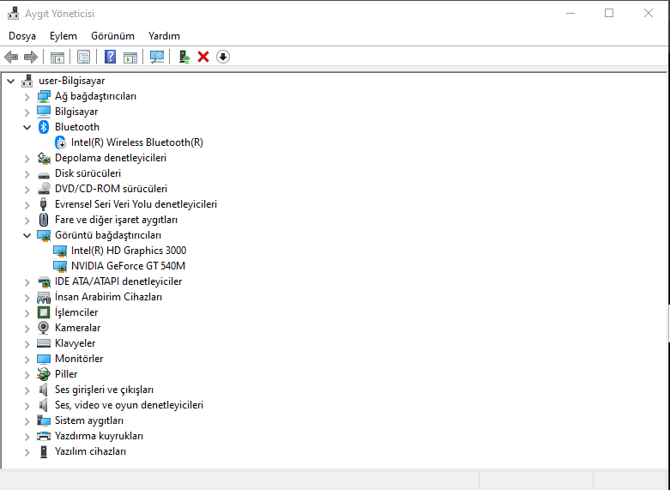The width and height of the screenshot is (670, 490).
Task: Select NVIDIA GeForce GT 540M
Action: (x=128, y=266)
